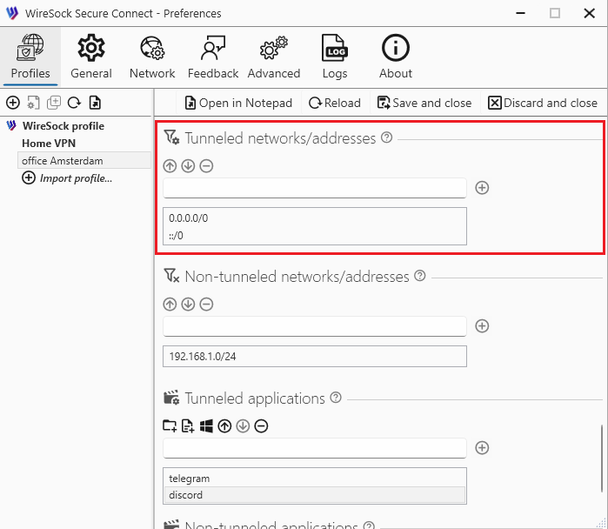
Task: Click the tunneled applications name input field
Action: [315, 448]
